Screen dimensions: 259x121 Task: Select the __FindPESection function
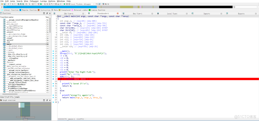26,87
